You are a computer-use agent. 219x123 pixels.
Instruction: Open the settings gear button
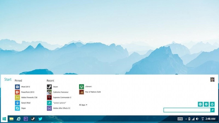pyautogui.click(x=206, y=104)
